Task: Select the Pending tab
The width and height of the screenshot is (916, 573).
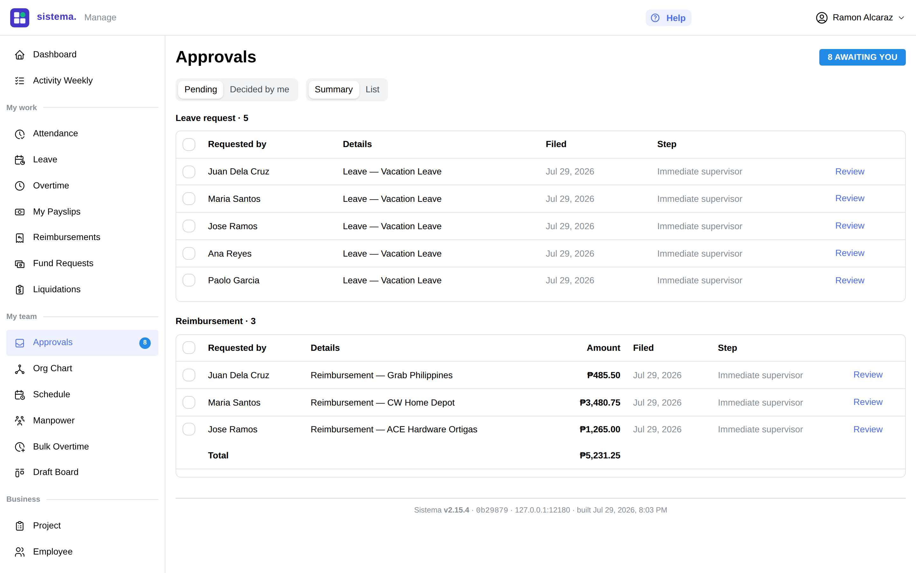Action: [x=201, y=89]
